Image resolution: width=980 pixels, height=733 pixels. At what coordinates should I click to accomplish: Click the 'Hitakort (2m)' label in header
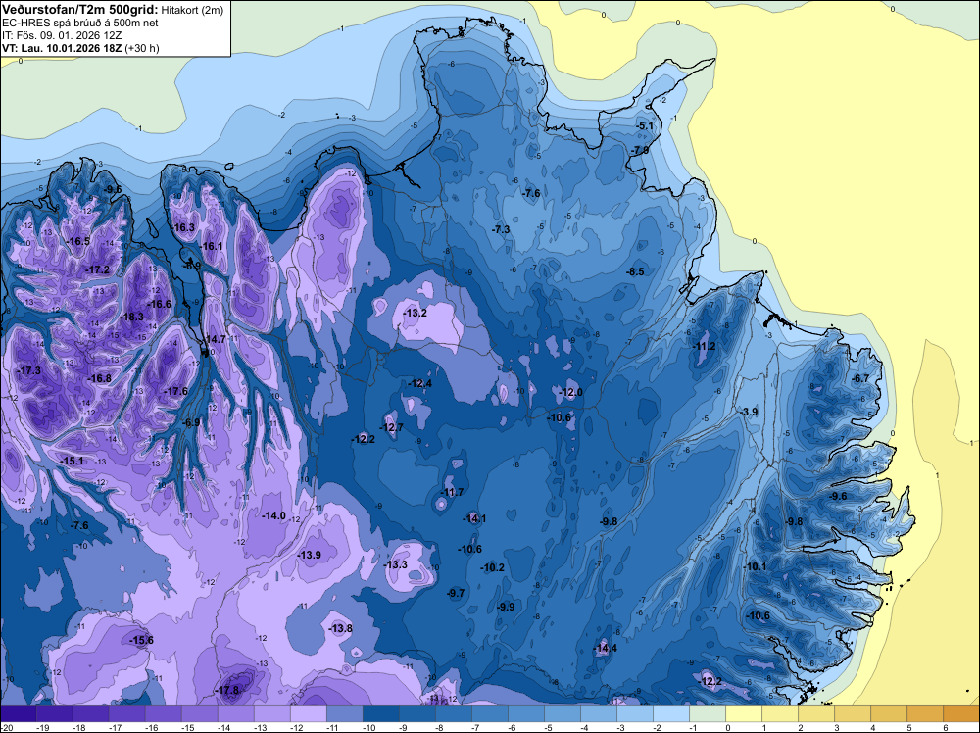(192, 10)
